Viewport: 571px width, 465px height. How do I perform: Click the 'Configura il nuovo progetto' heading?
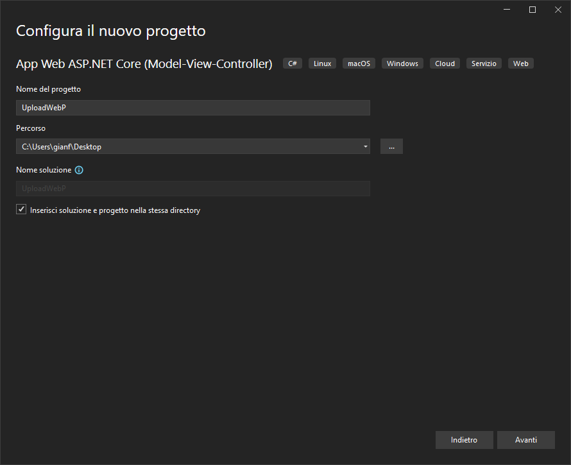click(111, 31)
